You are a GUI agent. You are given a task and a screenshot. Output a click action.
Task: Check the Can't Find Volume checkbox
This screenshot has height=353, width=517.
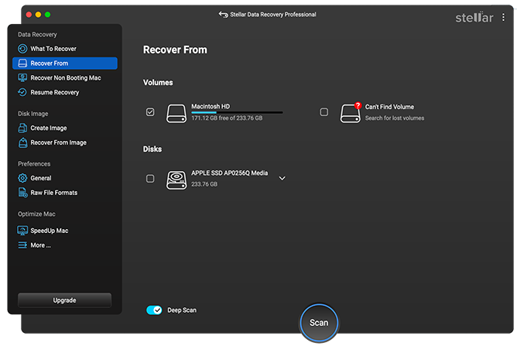point(324,112)
